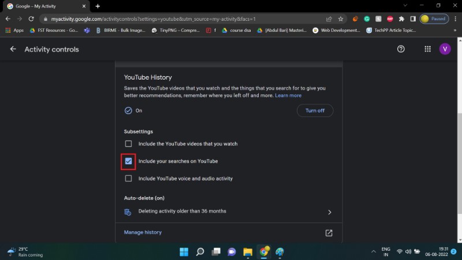
Task: Toggle the browser side panel icon
Action: click(413, 19)
